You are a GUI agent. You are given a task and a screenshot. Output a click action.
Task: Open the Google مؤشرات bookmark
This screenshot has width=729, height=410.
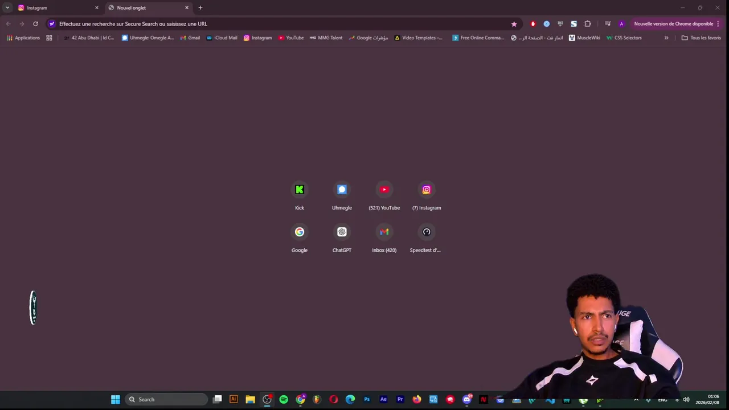[x=368, y=38]
